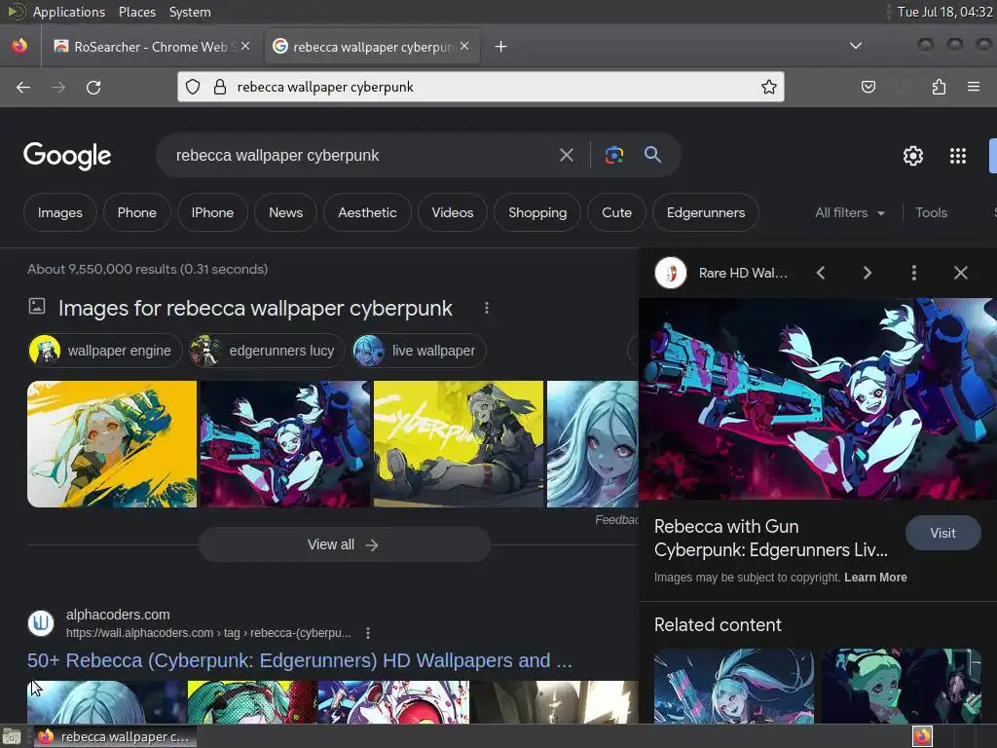Open Google quick settings gear
The image size is (997, 748).
[913, 156]
